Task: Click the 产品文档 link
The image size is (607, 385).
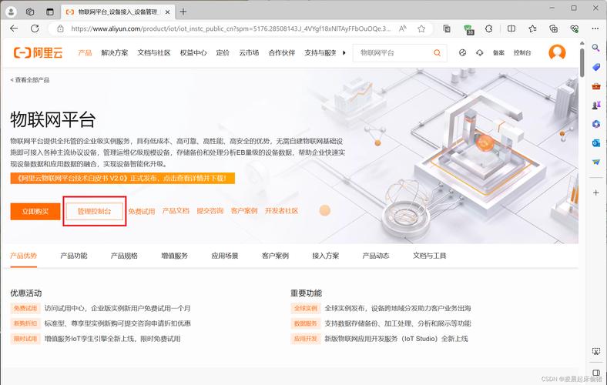Action: point(176,211)
